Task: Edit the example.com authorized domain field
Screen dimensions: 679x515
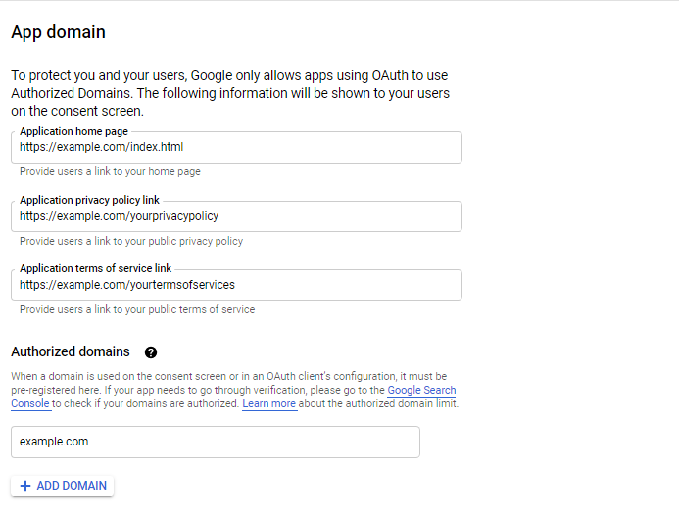Action: (215, 442)
